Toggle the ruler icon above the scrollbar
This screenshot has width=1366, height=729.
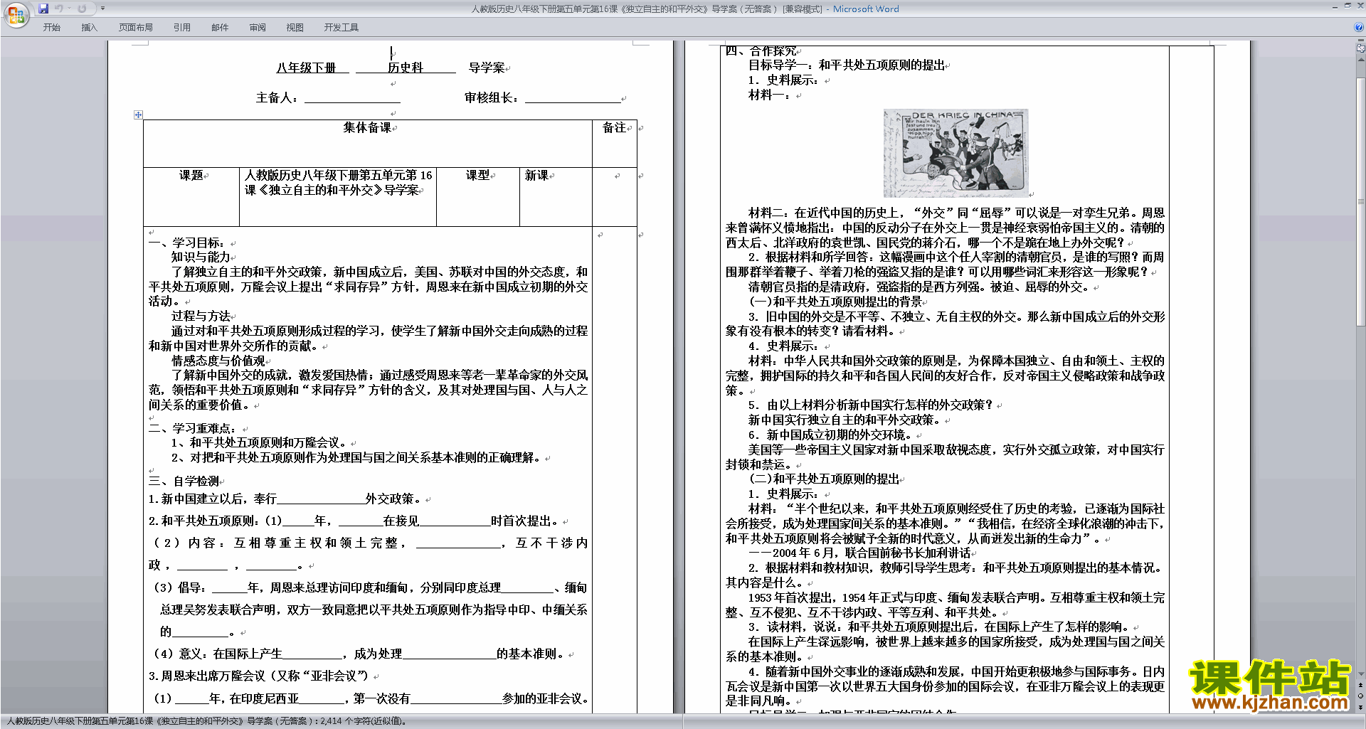click(x=1361, y=48)
